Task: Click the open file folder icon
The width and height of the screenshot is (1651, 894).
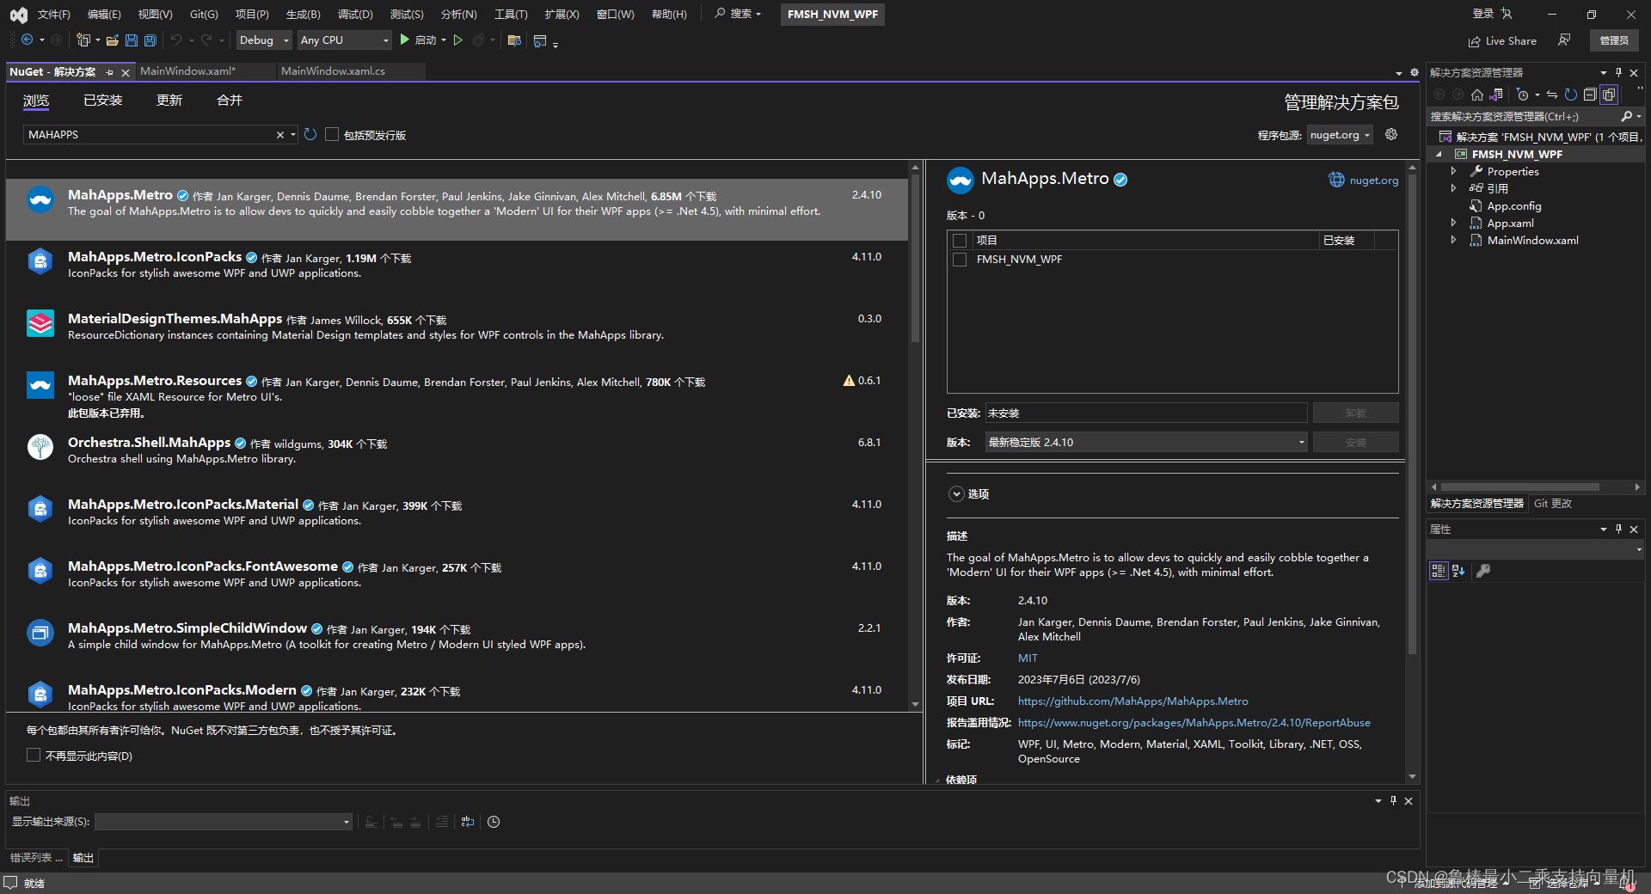Action: click(112, 40)
